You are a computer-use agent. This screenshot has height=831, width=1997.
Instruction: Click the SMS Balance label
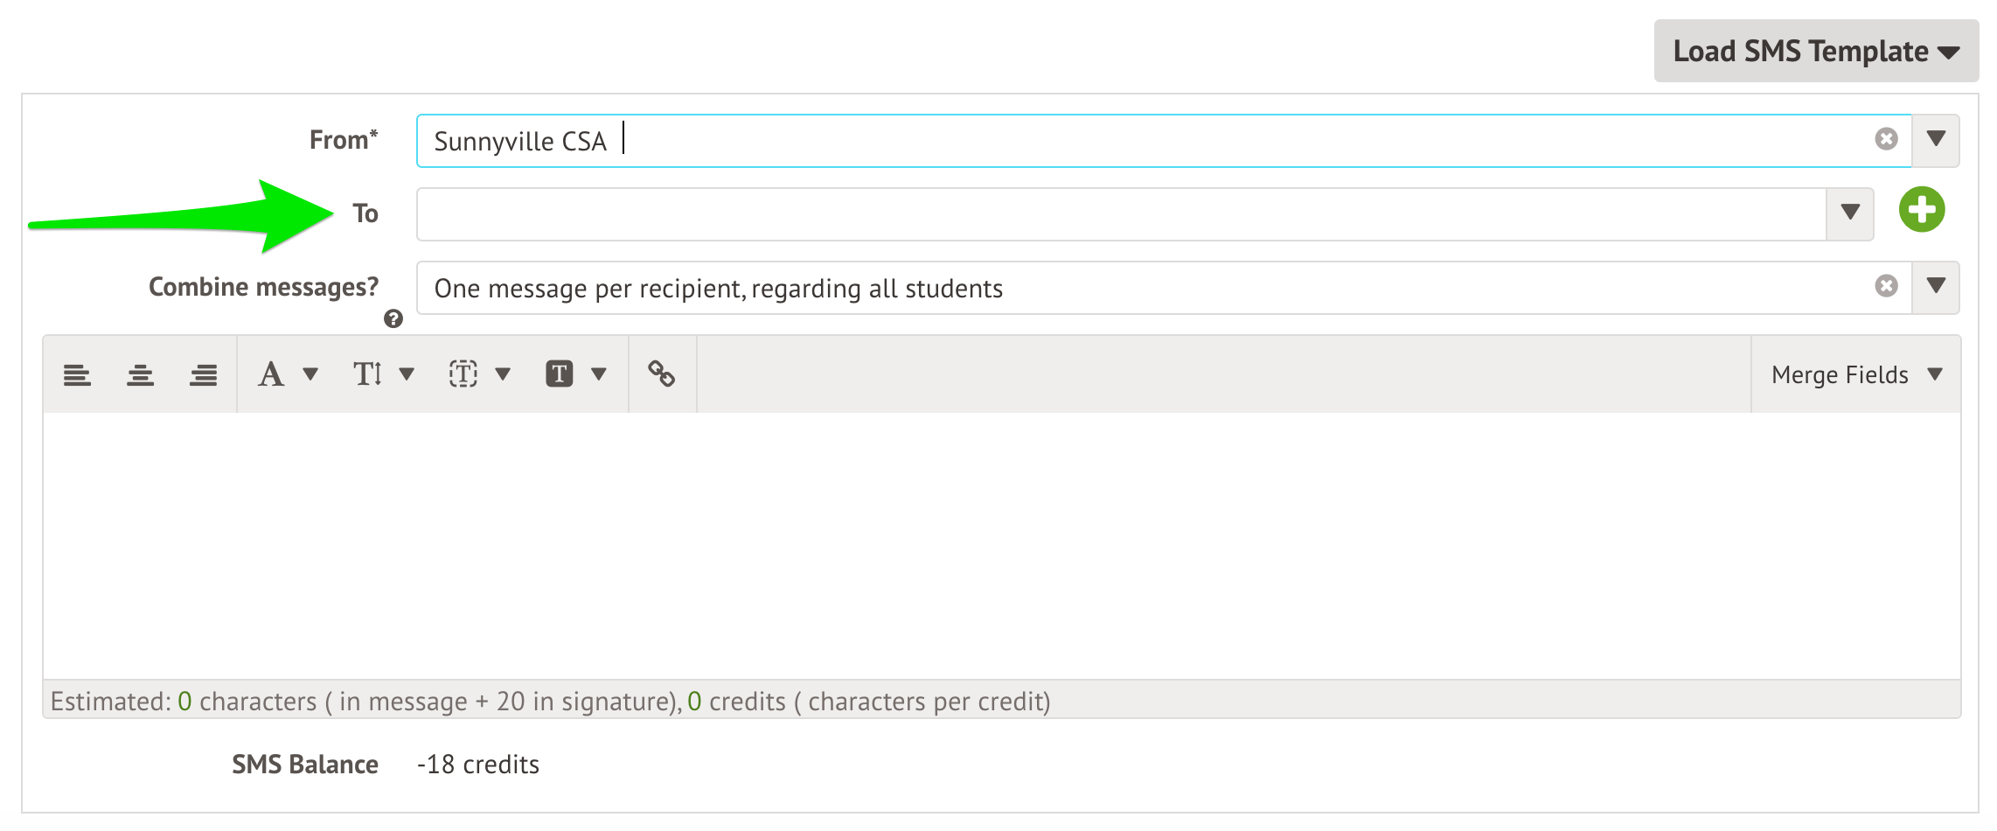[305, 765]
